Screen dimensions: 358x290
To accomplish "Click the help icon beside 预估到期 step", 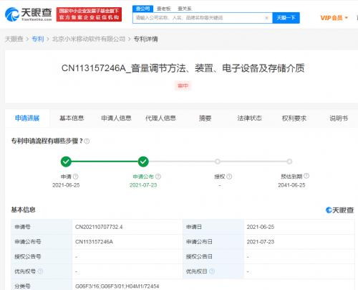I will 306,176.
